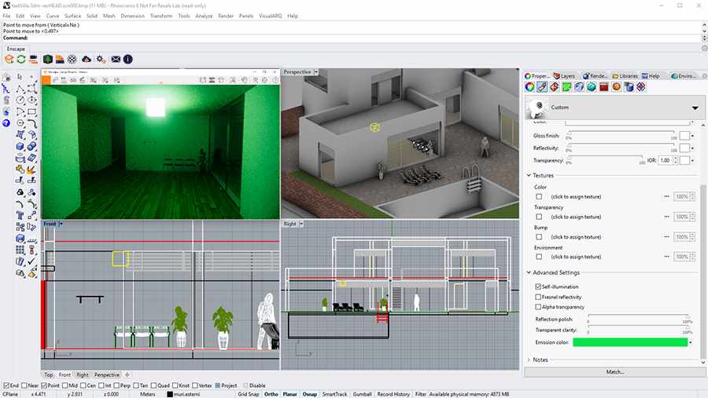The image size is (708, 398).
Task: Enable the Color texture checkbox
Action: [539, 196]
